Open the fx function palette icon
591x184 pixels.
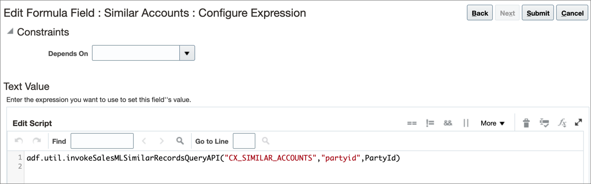562,123
